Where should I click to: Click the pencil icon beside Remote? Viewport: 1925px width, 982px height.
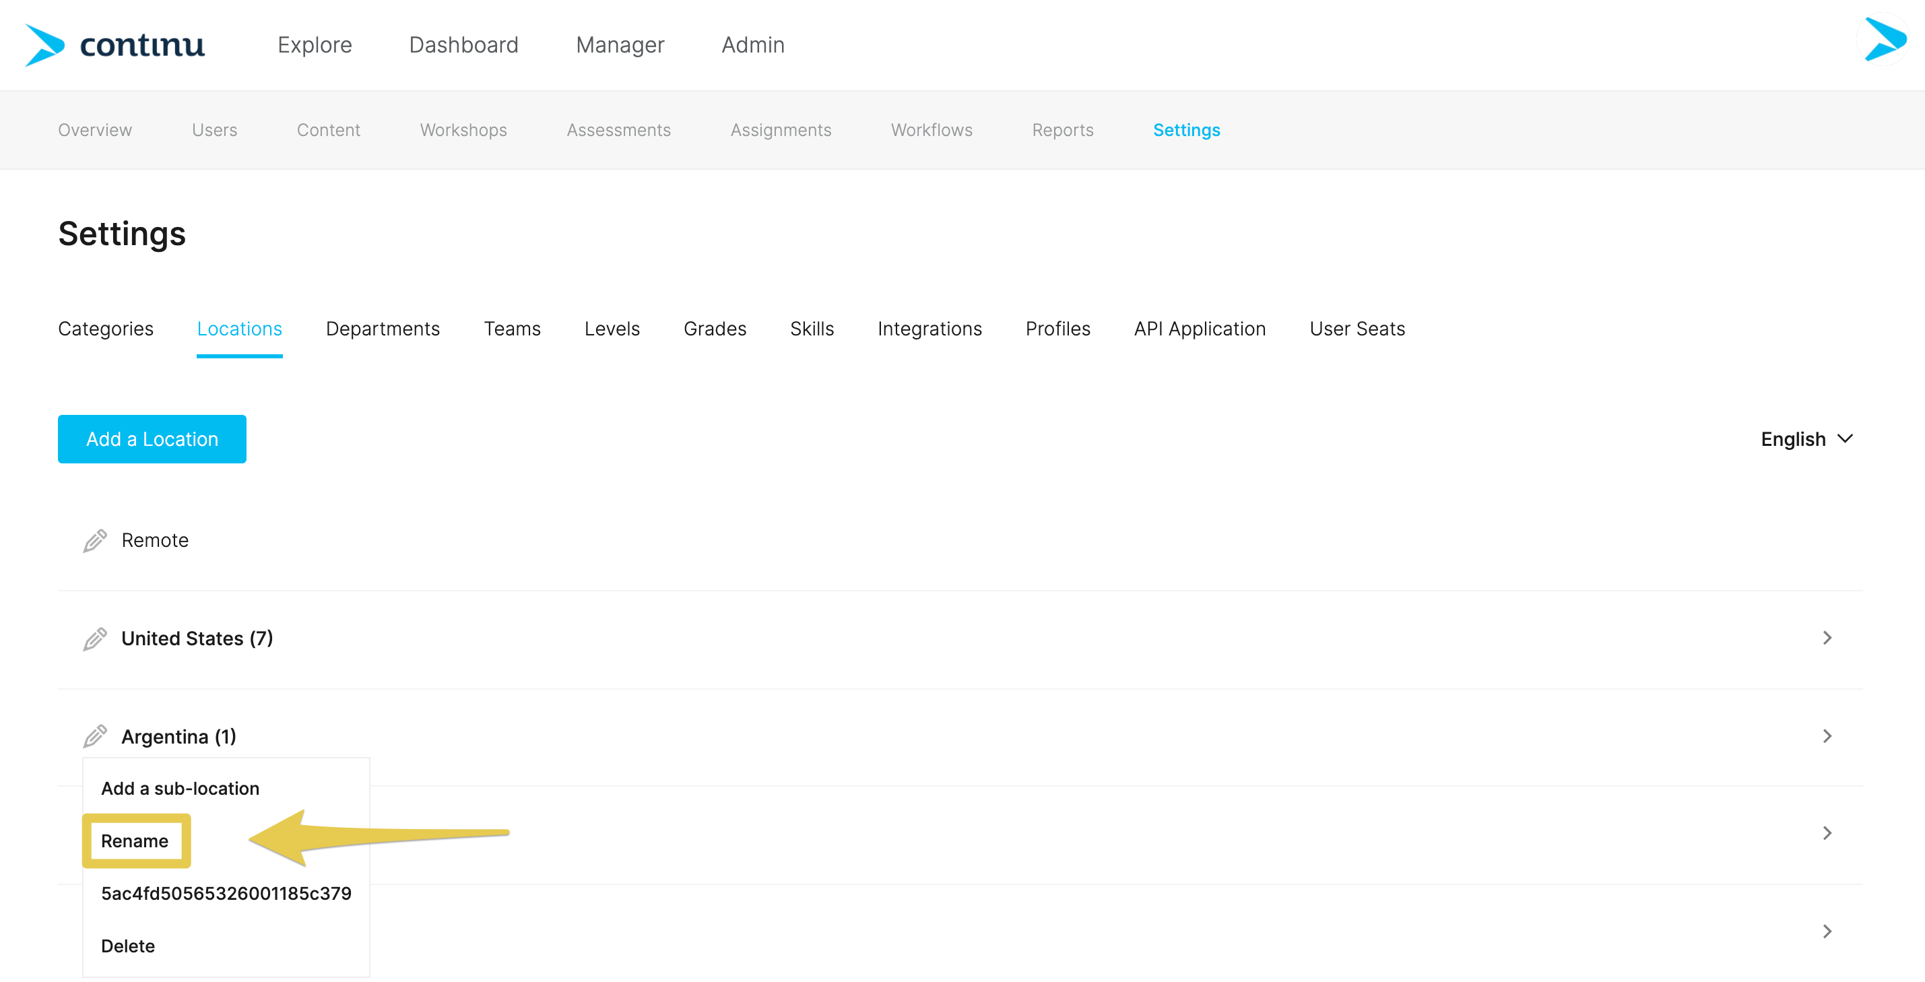point(95,540)
